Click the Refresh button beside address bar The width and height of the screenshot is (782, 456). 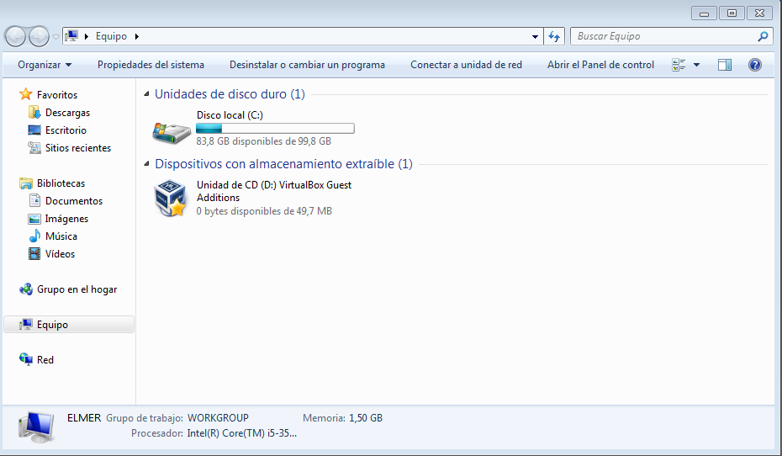coord(554,36)
